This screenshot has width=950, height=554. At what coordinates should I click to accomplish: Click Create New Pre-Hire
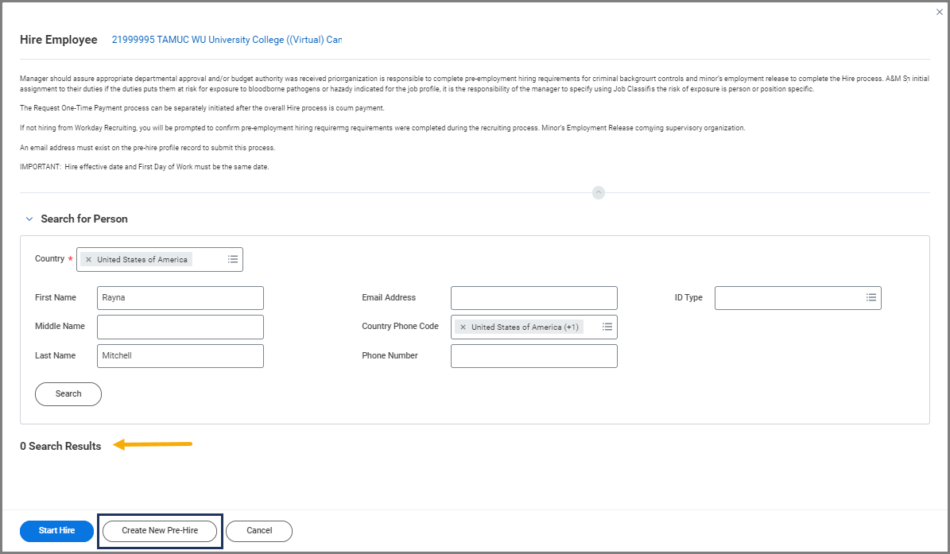[x=160, y=531]
